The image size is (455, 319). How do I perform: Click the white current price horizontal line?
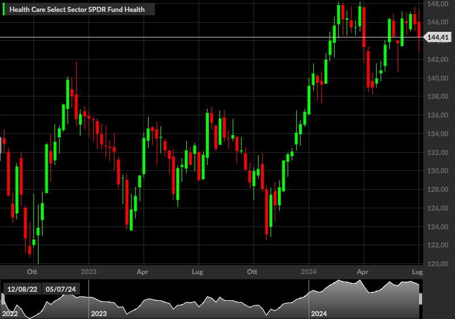coord(212,37)
